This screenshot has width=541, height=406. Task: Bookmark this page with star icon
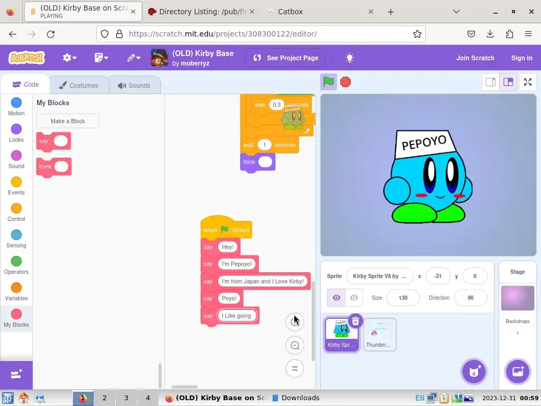click(417, 34)
